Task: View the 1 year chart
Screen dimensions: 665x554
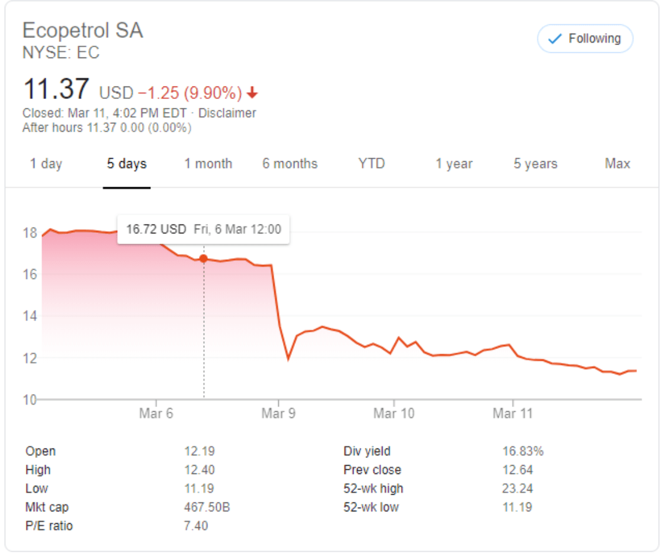Action: click(454, 164)
